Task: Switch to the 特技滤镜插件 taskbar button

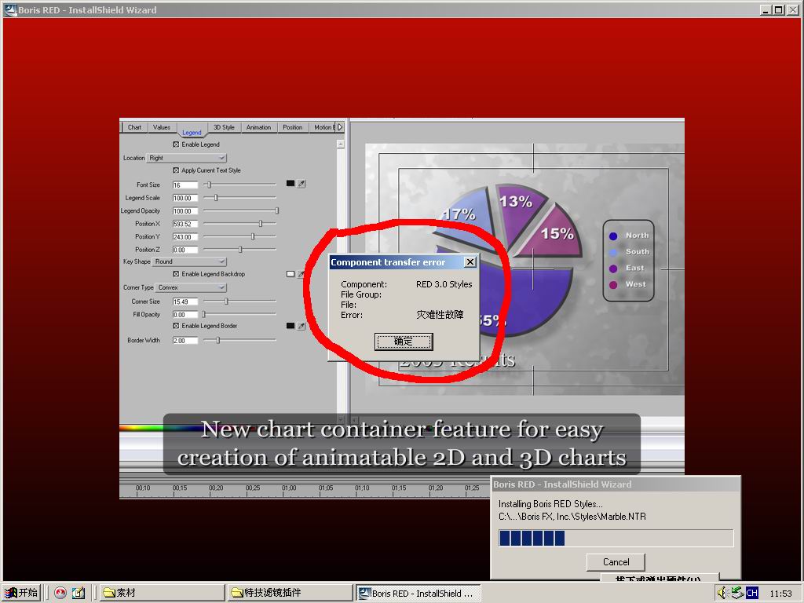Action: [x=290, y=593]
